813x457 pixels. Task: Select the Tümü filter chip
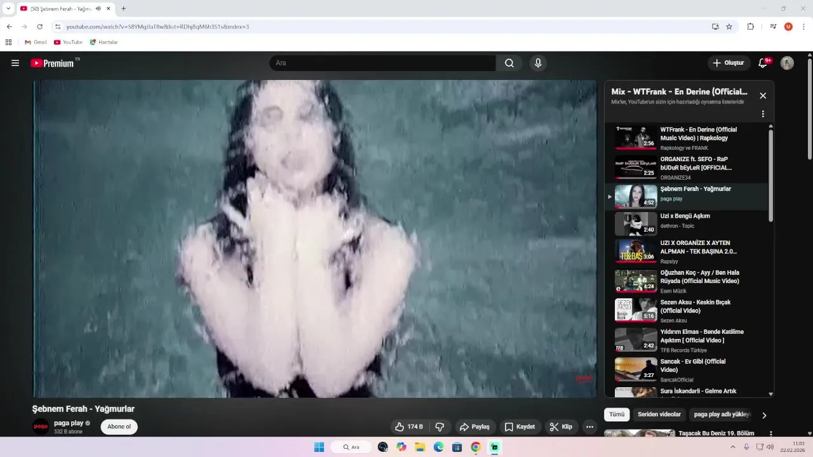tap(617, 414)
